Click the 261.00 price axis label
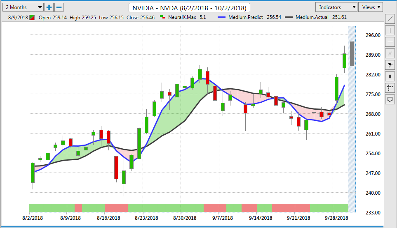Screen dimensions: 397x228 [373, 134]
